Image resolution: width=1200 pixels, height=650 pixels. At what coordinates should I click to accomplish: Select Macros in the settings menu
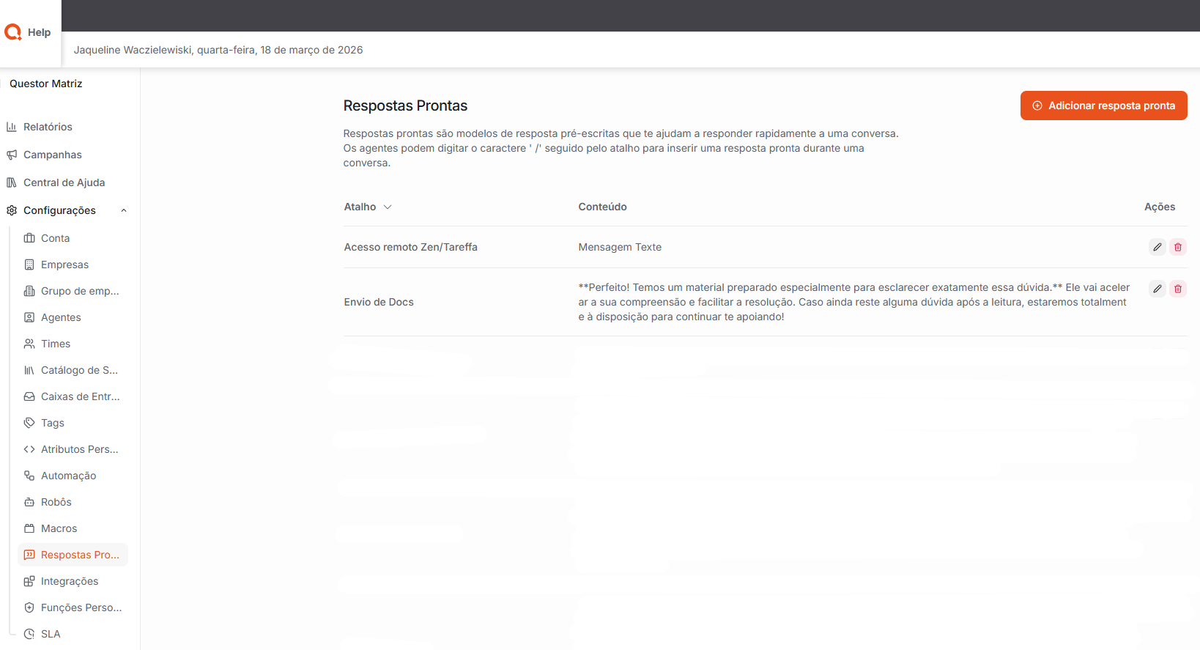[x=59, y=528]
